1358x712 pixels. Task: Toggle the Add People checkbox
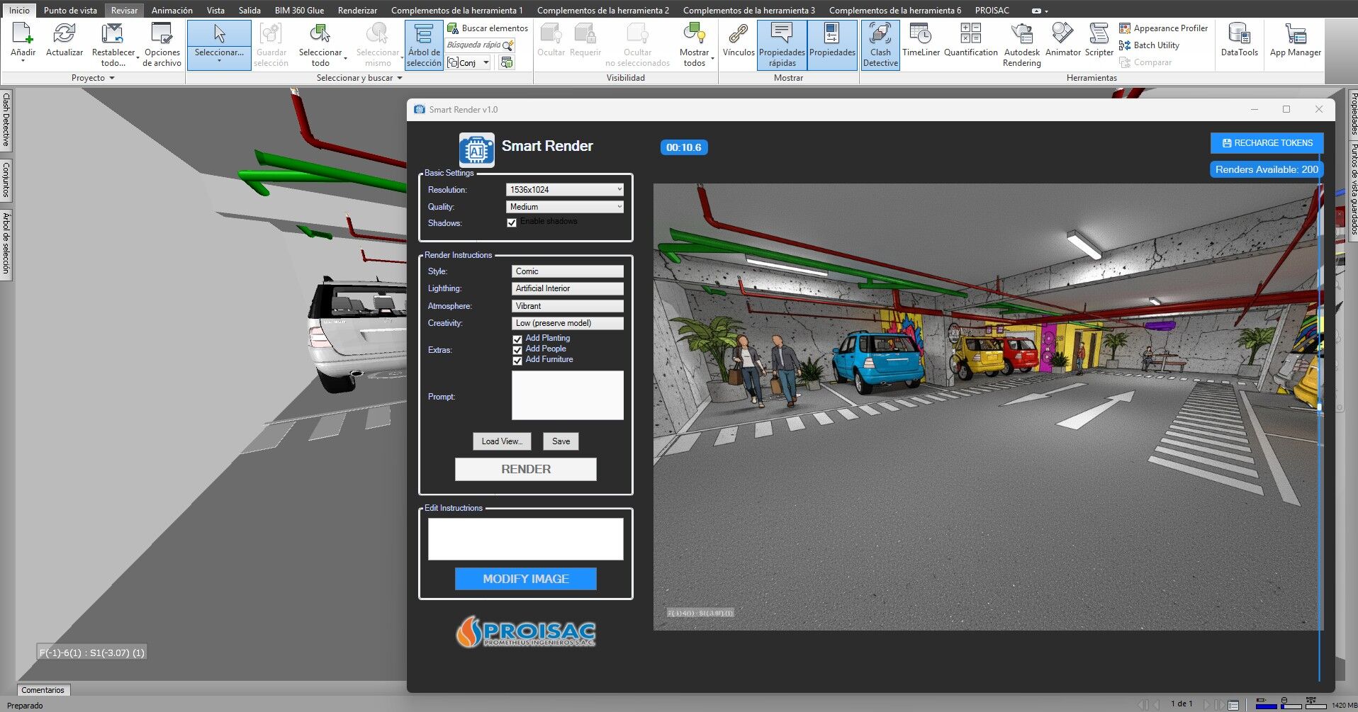pyautogui.click(x=517, y=350)
